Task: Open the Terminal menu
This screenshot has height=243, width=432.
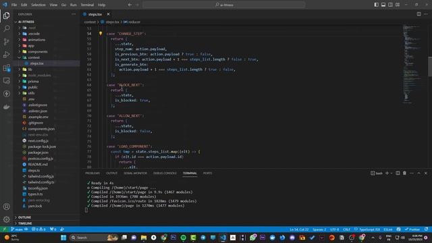Action: (87, 5)
